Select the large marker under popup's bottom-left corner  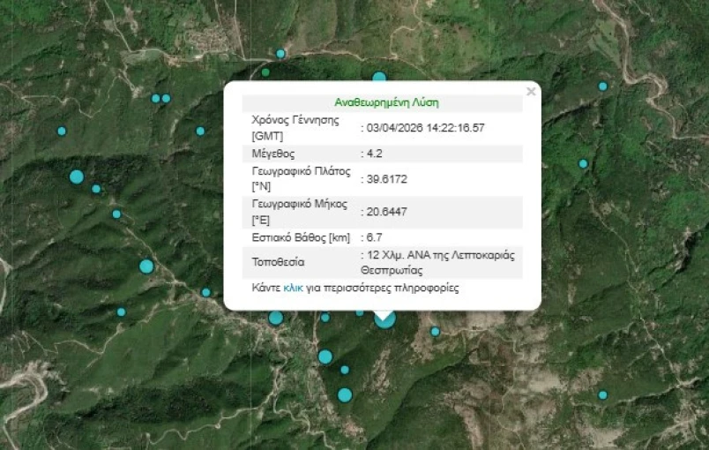click(276, 318)
